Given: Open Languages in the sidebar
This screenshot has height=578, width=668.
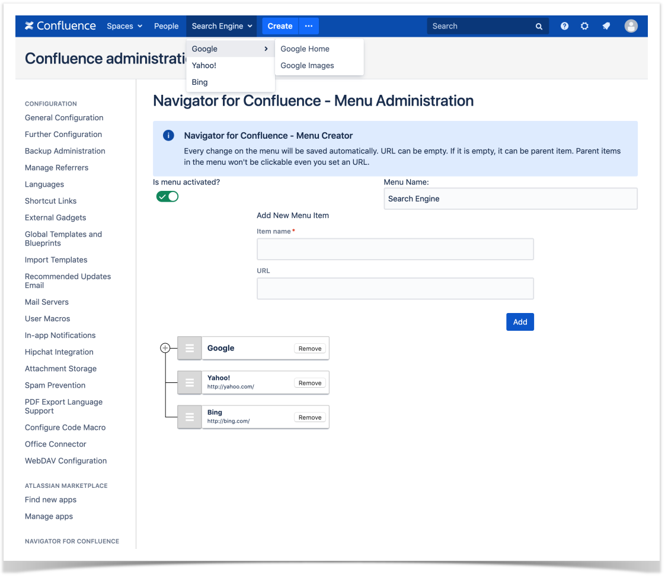Looking at the screenshot, I should [44, 184].
